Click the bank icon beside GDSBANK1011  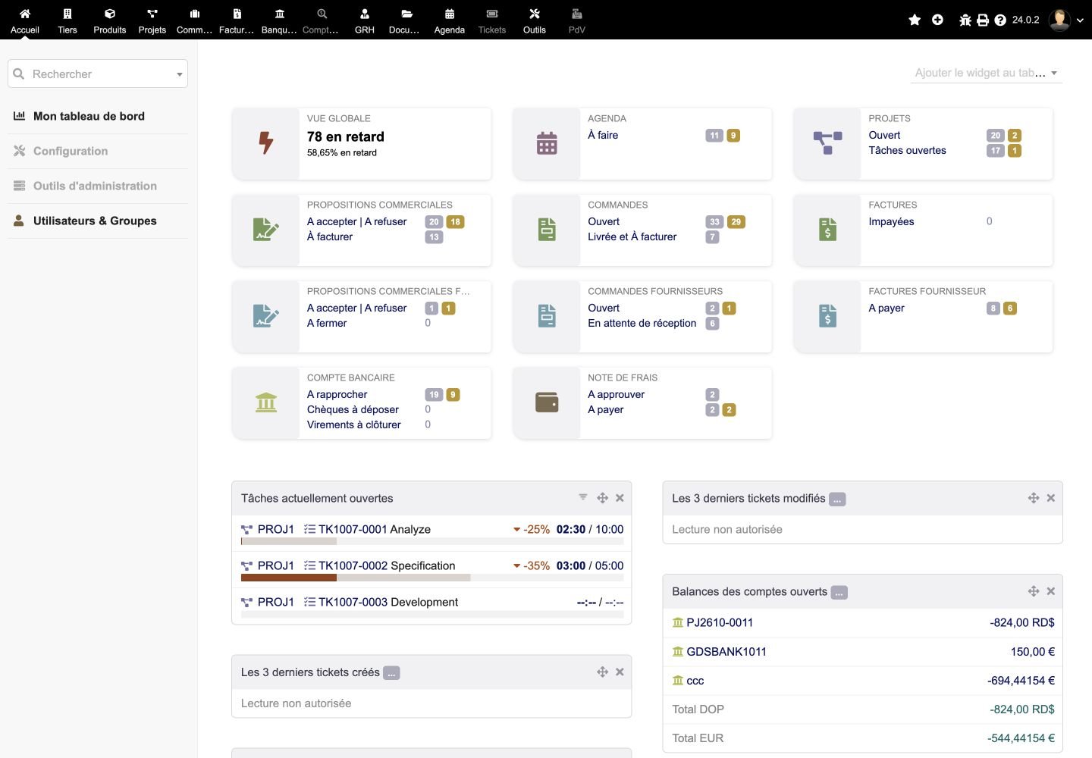pos(678,651)
